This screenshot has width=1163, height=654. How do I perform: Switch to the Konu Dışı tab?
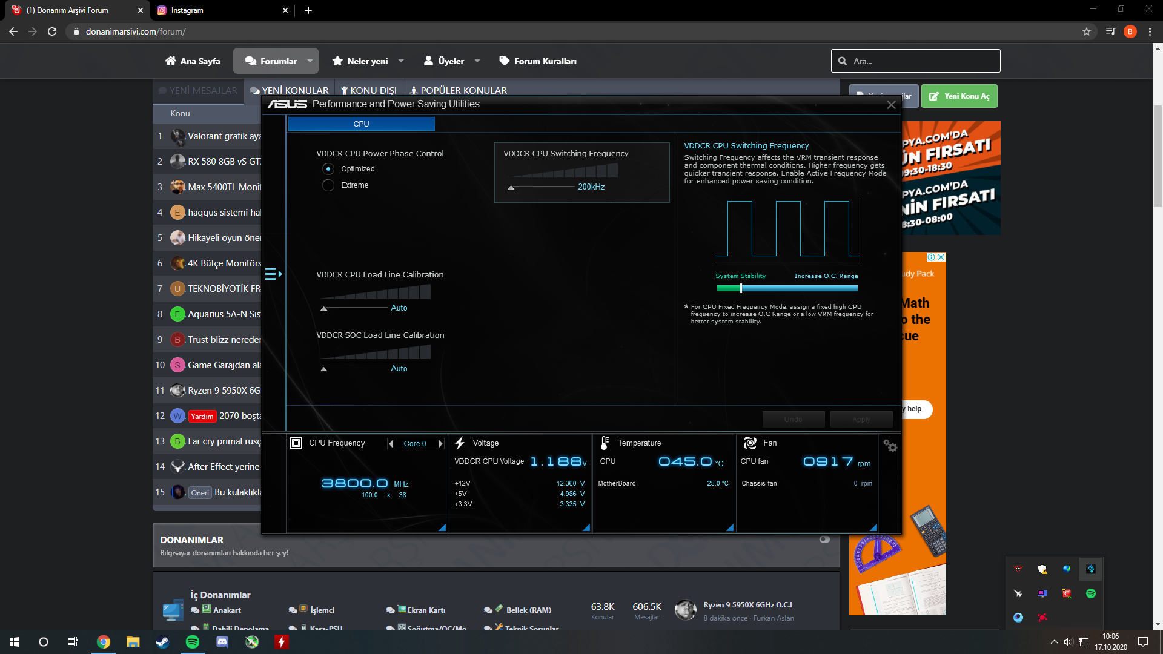click(x=369, y=91)
